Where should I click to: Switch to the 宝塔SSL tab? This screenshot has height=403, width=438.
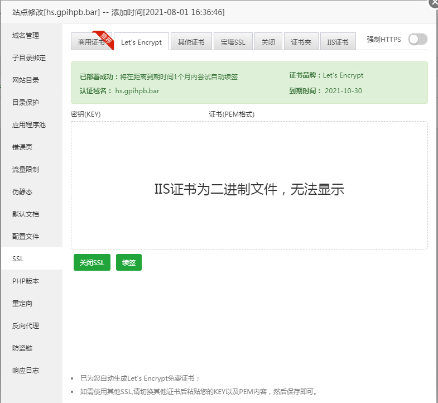click(233, 42)
